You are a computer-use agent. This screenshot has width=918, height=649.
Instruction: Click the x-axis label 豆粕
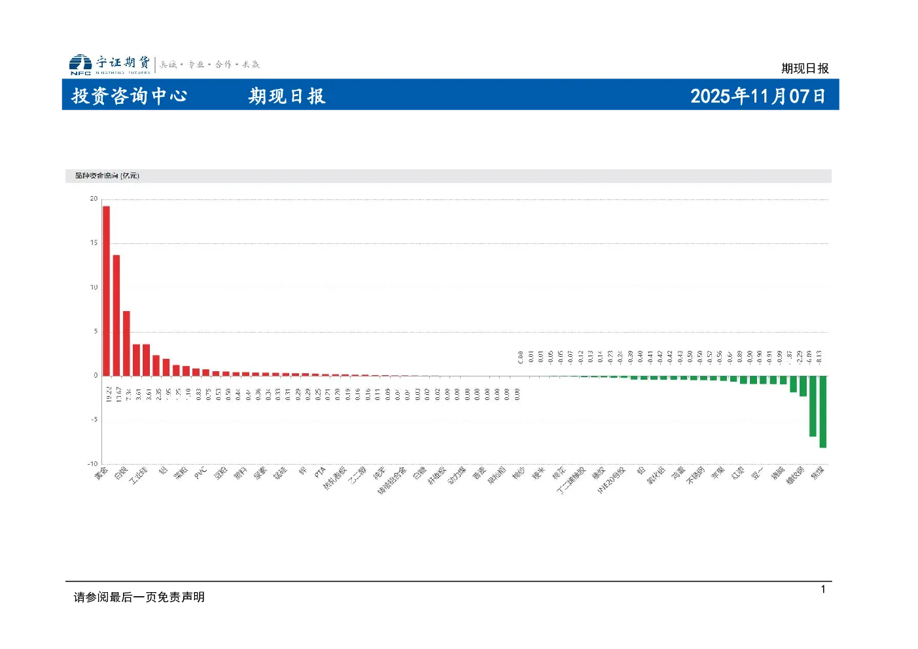(221, 474)
